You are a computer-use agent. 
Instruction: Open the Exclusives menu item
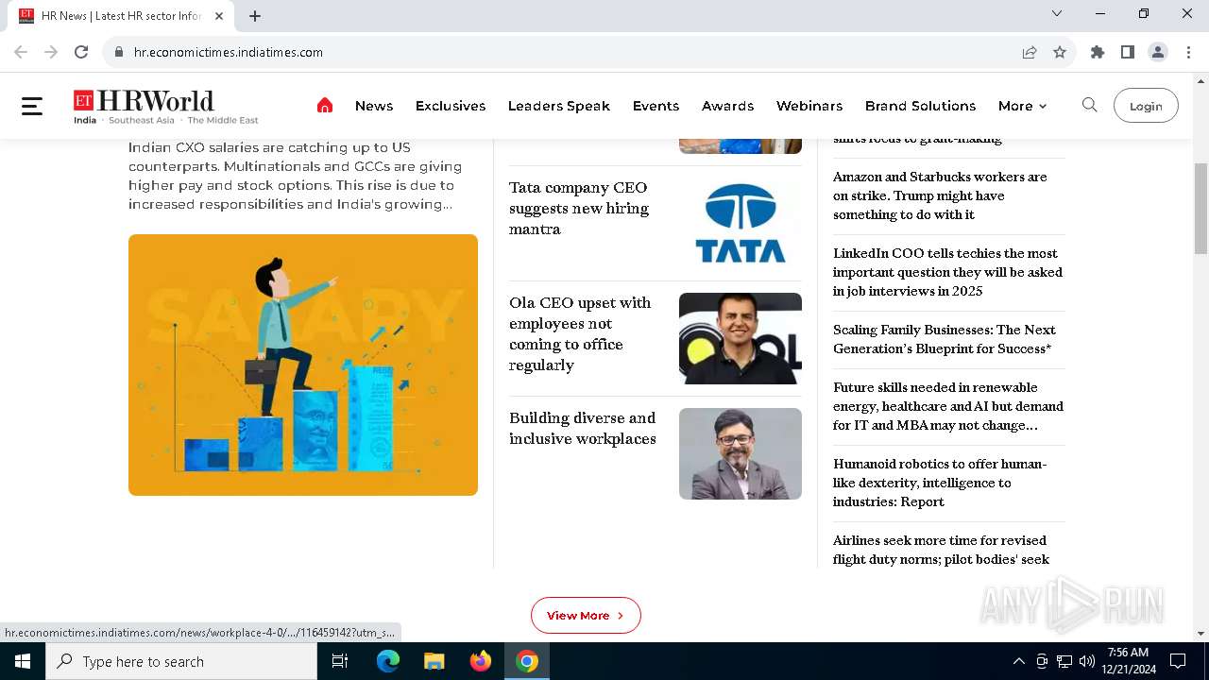point(451,106)
